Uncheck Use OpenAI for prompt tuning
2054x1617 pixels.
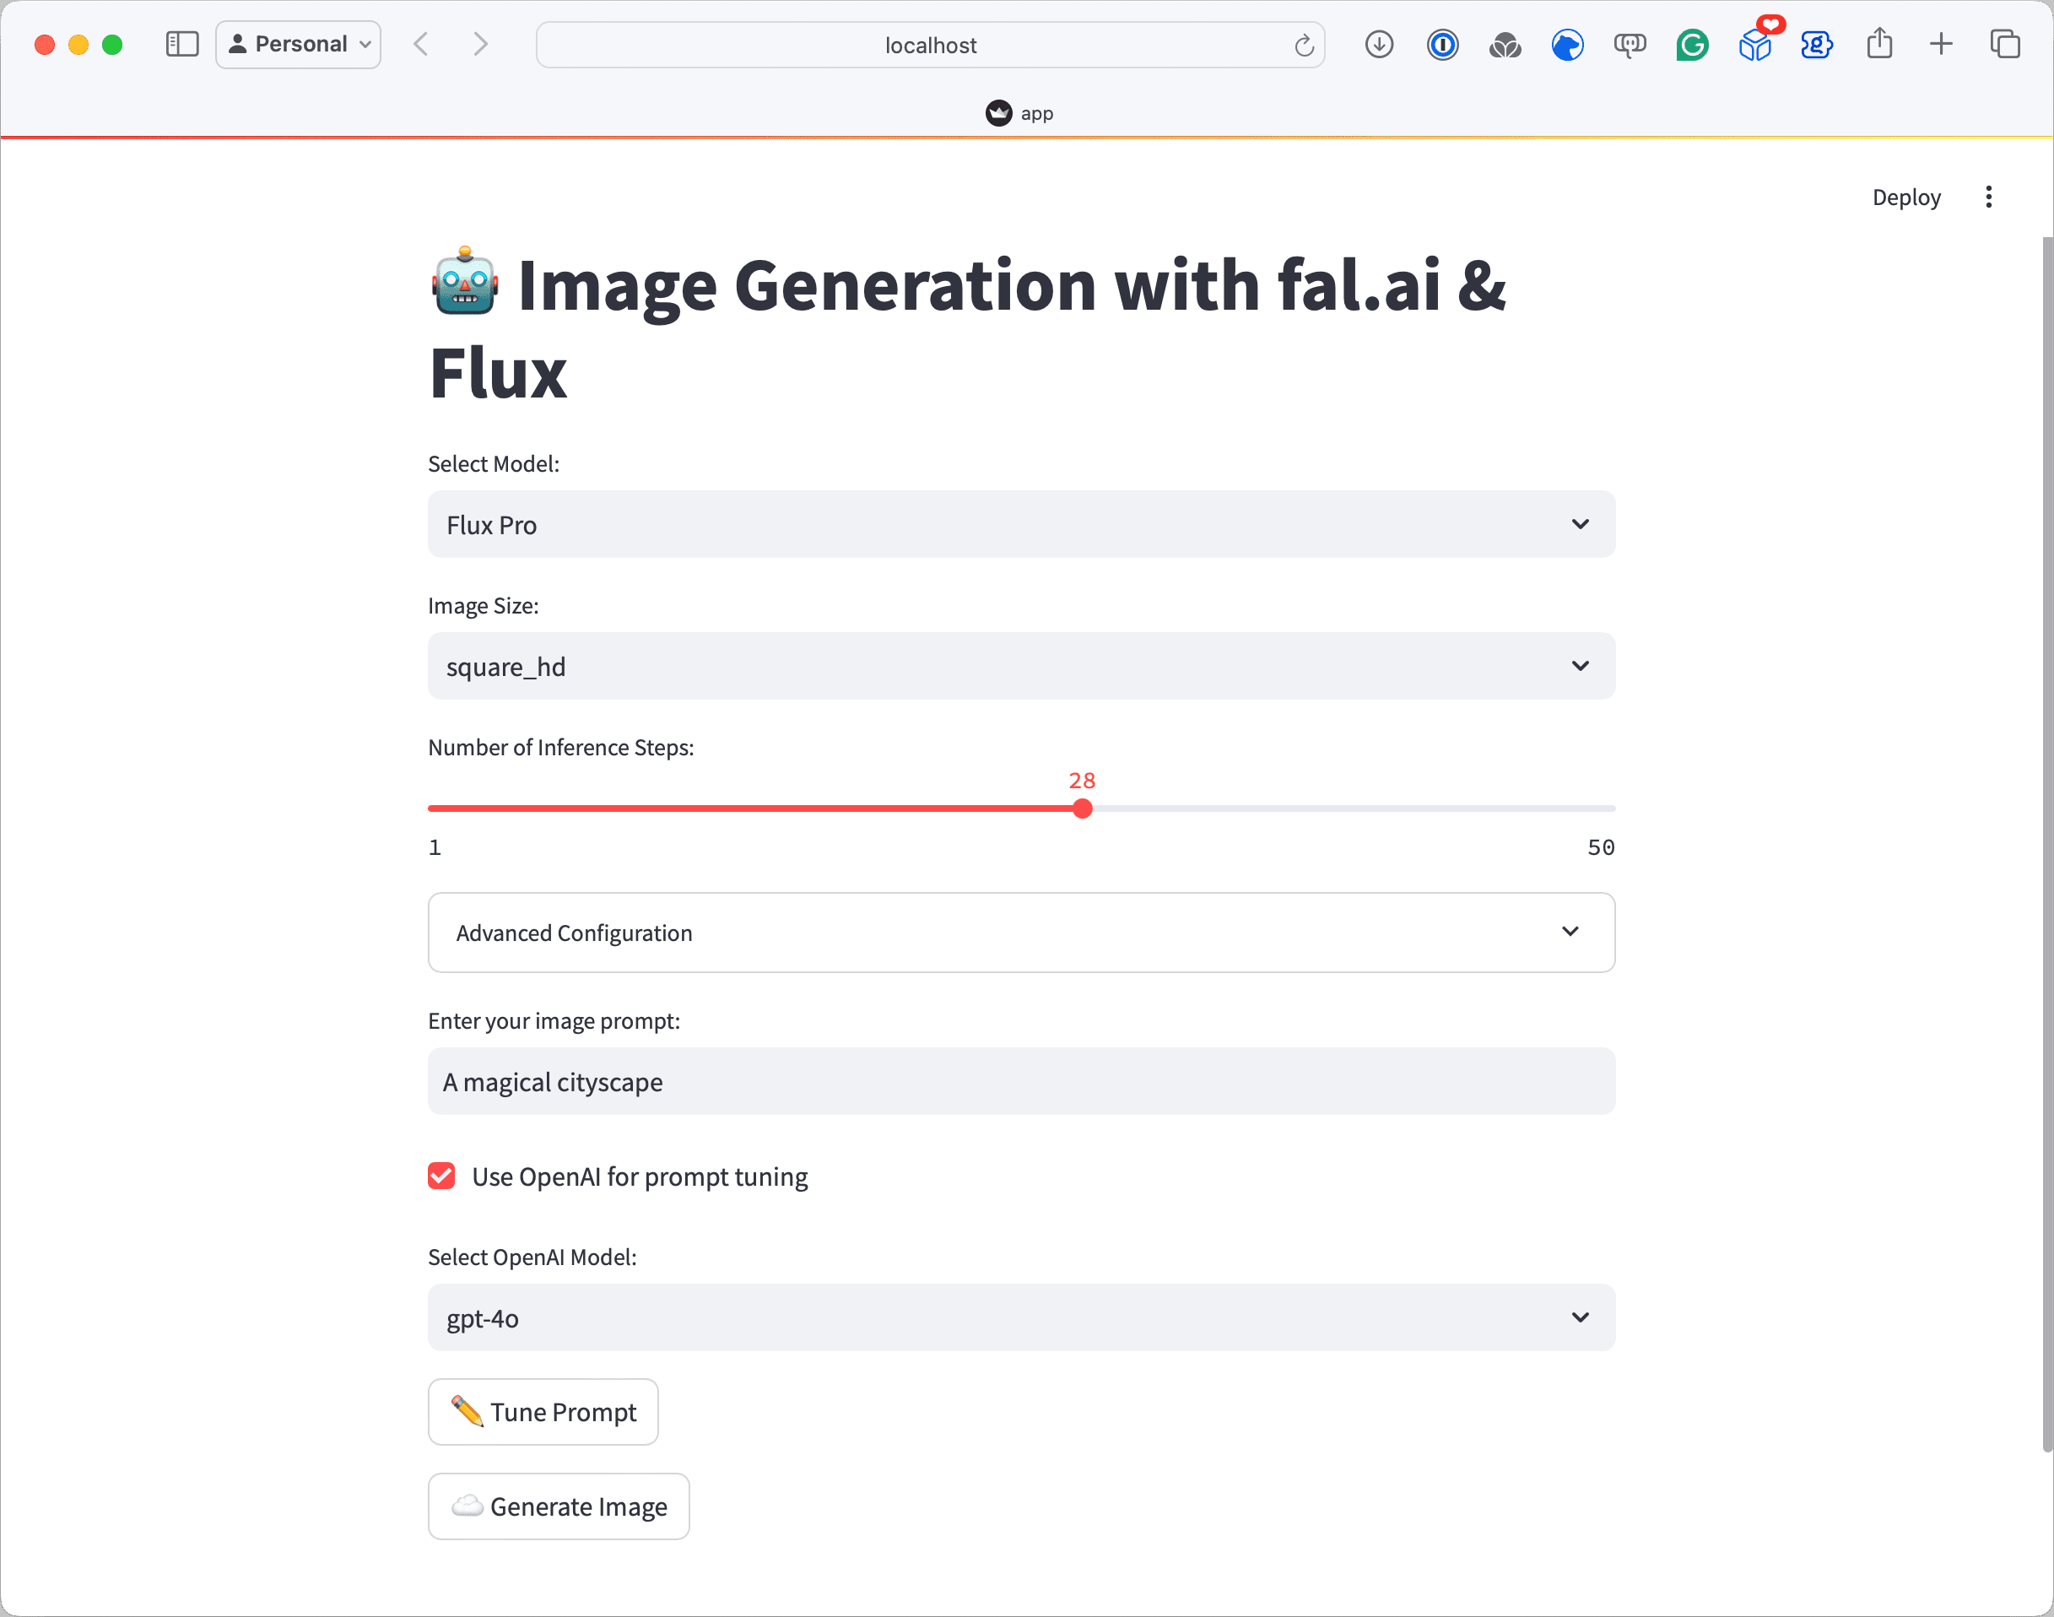(x=442, y=1176)
